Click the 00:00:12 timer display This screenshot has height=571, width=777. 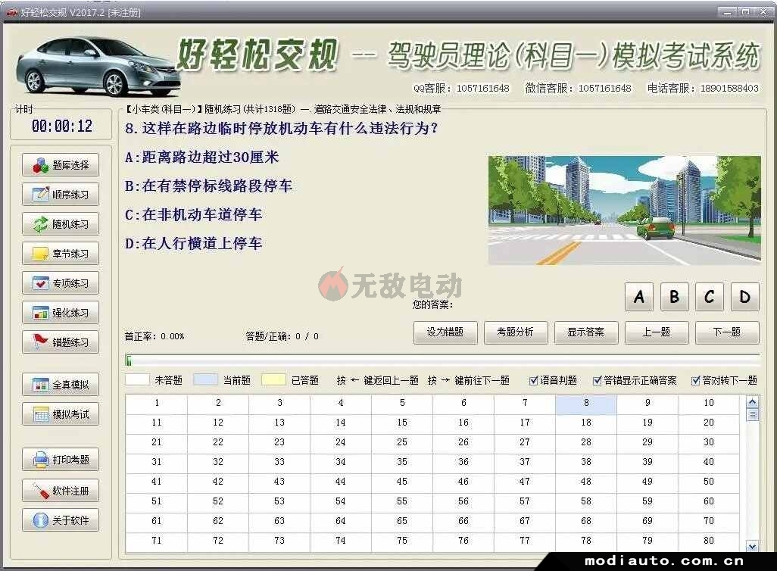pyautogui.click(x=62, y=126)
